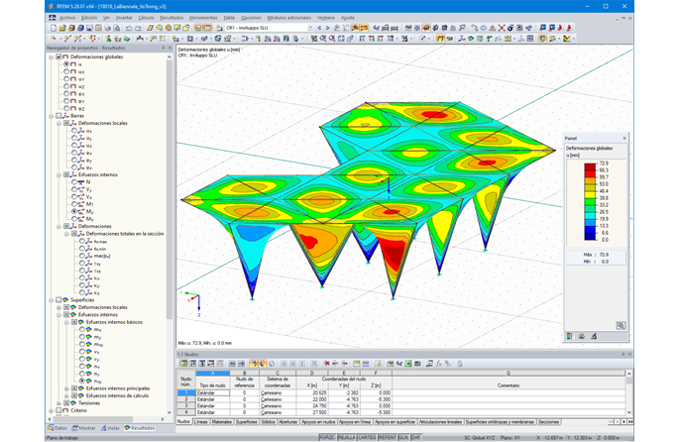This screenshot has height=442, width=680.
Task: Select the N internal force radio button
Action: click(74, 182)
